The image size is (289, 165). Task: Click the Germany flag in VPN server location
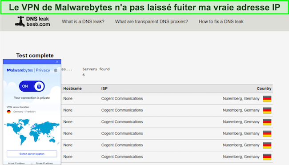point(8,112)
